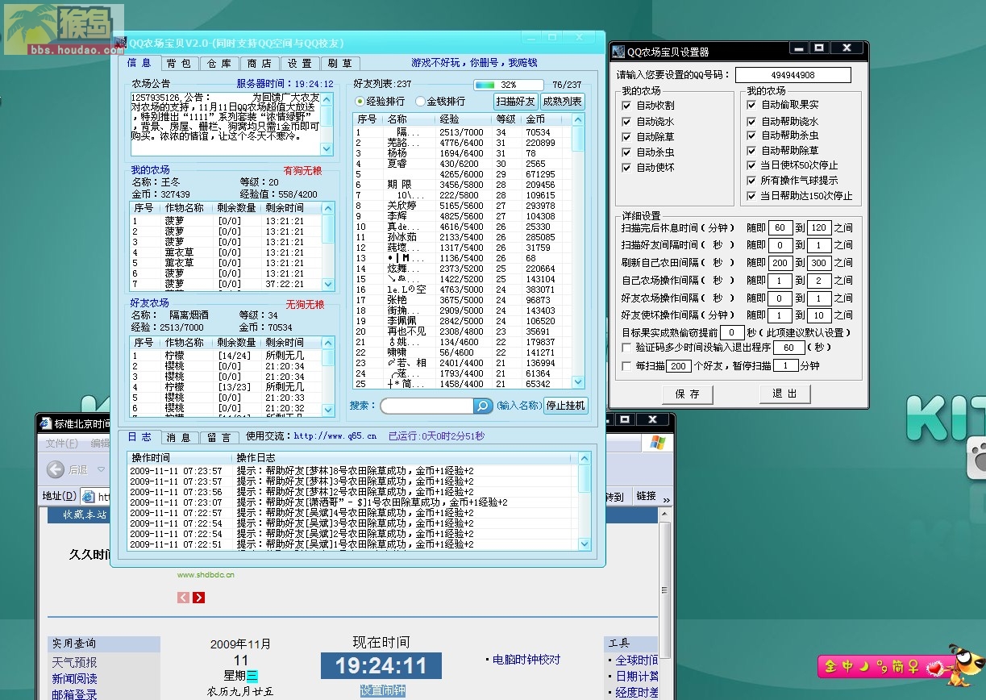This screenshot has height=700, width=986.
Task: Click the faded left arrow on the web page
Action: click(183, 598)
